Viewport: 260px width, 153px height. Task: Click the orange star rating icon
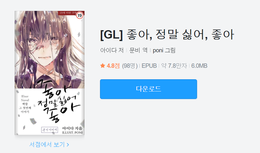[x=103, y=66]
